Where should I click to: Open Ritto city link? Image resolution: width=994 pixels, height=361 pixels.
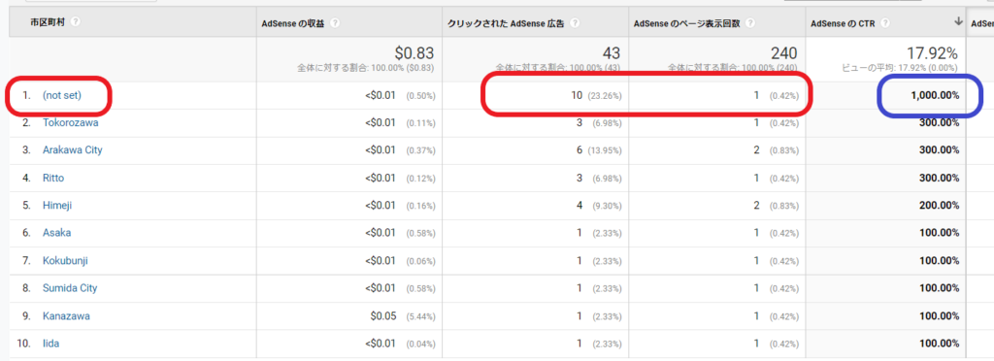(x=53, y=178)
